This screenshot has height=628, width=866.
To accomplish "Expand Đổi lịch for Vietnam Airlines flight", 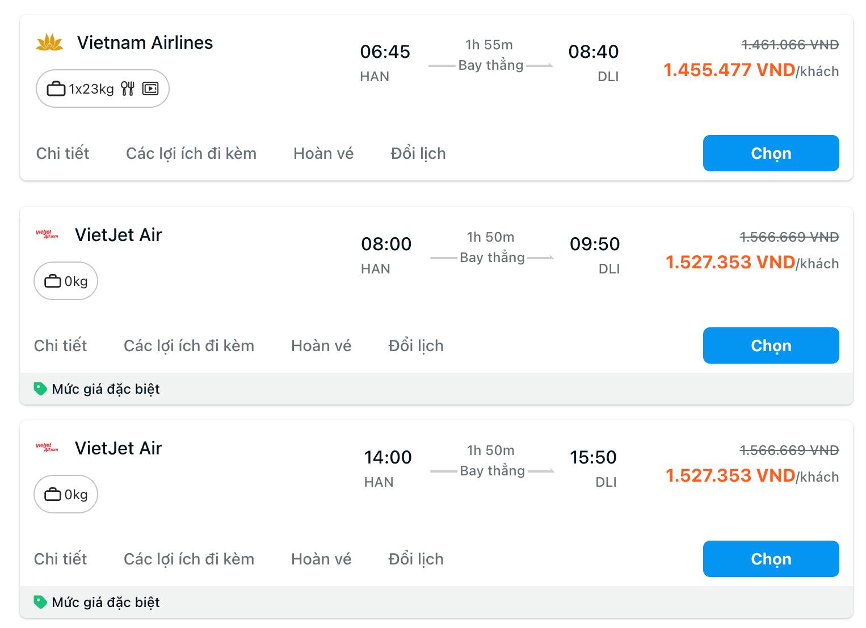I will [418, 153].
